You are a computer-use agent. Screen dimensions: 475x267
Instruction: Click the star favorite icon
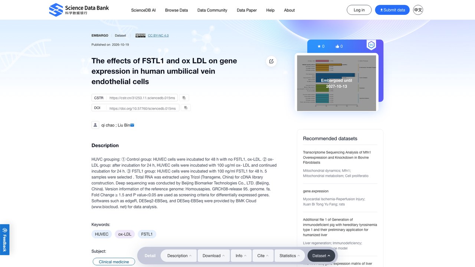pyautogui.click(x=319, y=46)
